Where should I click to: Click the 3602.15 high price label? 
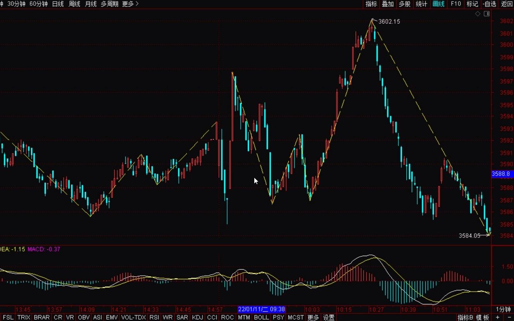(x=389, y=22)
